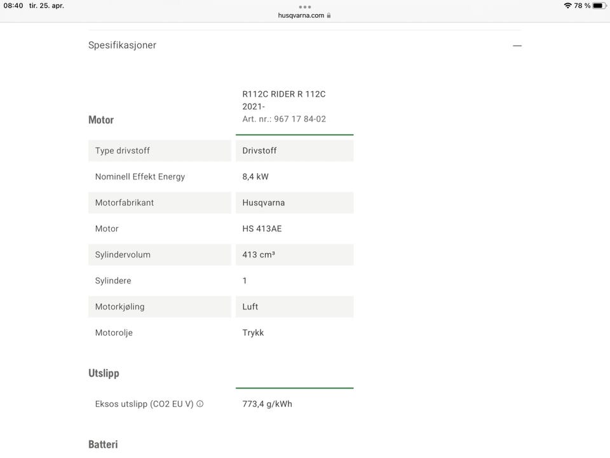Select the HS 413AE motor value

click(262, 228)
